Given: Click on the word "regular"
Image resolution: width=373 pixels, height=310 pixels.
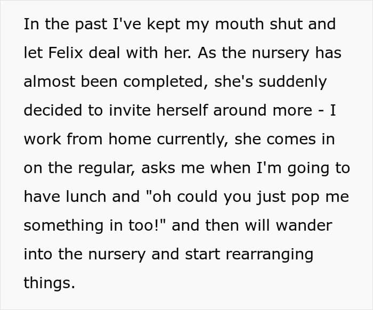Looking at the screenshot, I should (107, 169).
